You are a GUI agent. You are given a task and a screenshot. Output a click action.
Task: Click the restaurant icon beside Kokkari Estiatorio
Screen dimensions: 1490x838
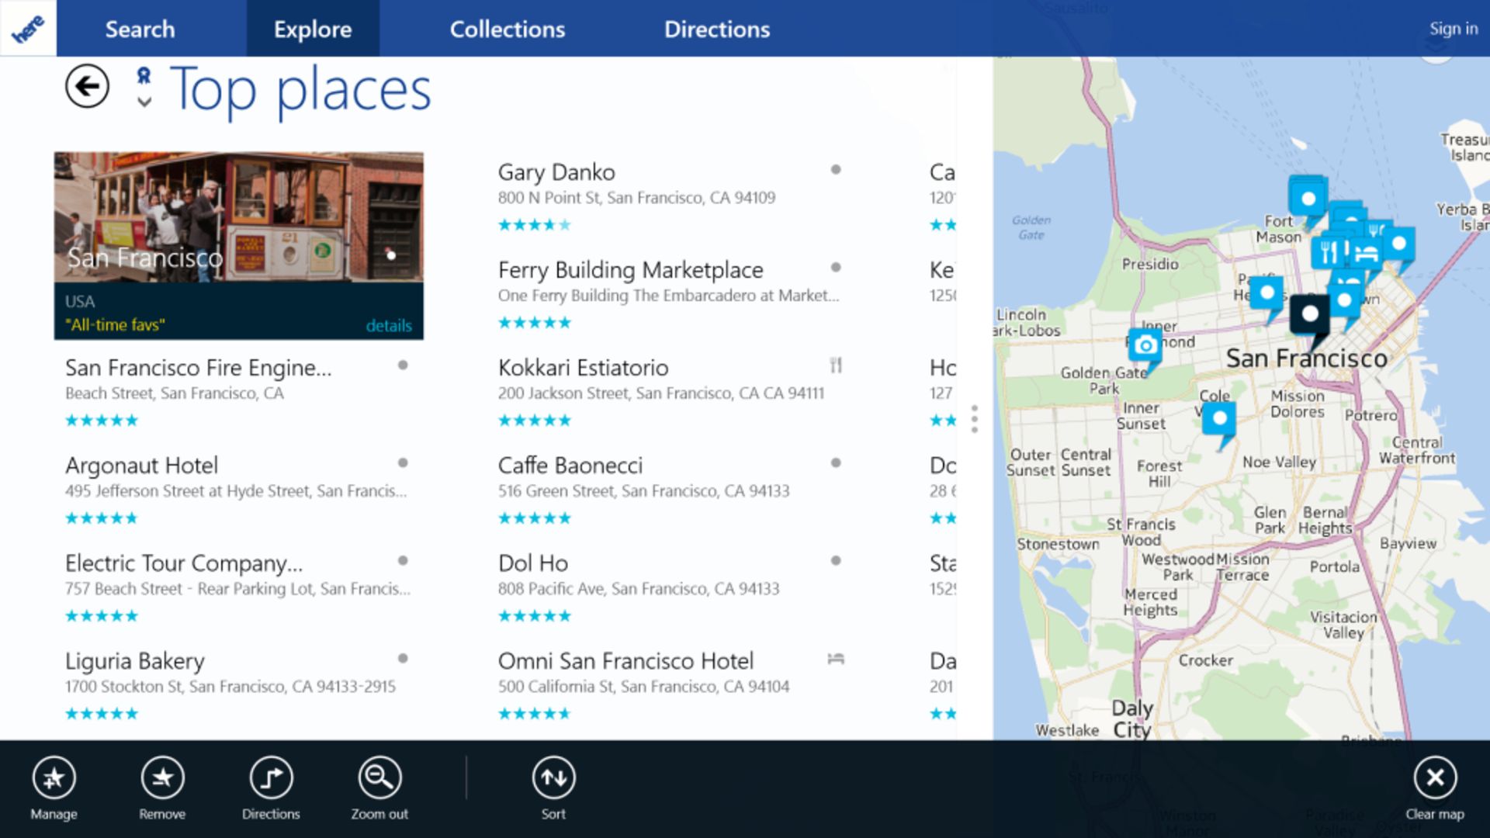[837, 366]
